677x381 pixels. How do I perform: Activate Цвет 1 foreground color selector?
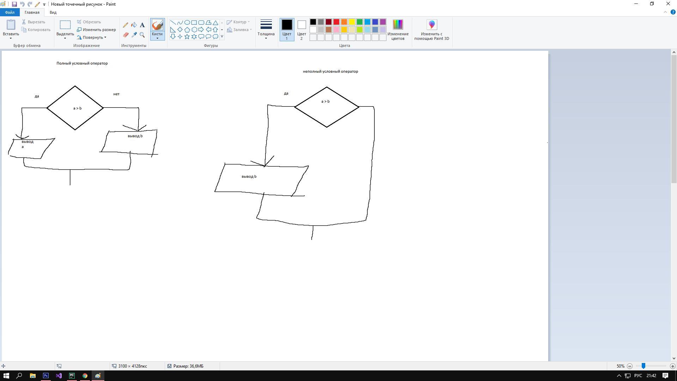coord(287,30)
